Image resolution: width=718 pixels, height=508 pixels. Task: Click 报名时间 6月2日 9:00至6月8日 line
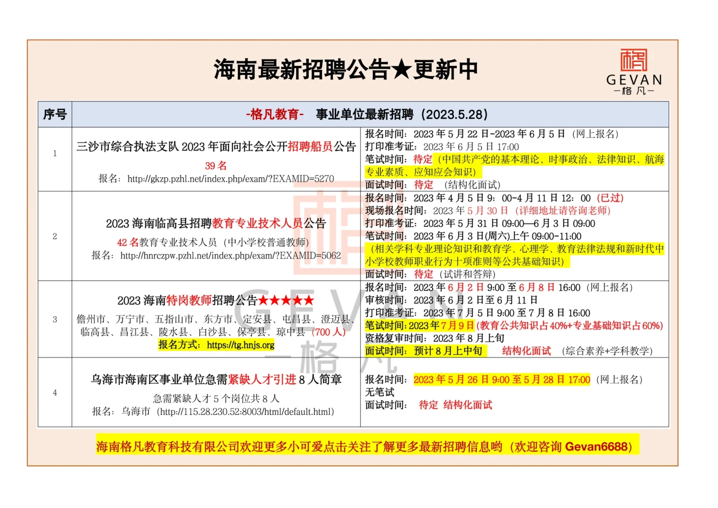499,287
